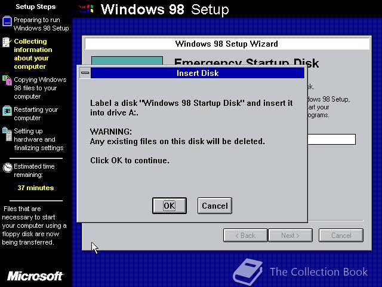Click the Windows flag logo in header

point(86,9)
